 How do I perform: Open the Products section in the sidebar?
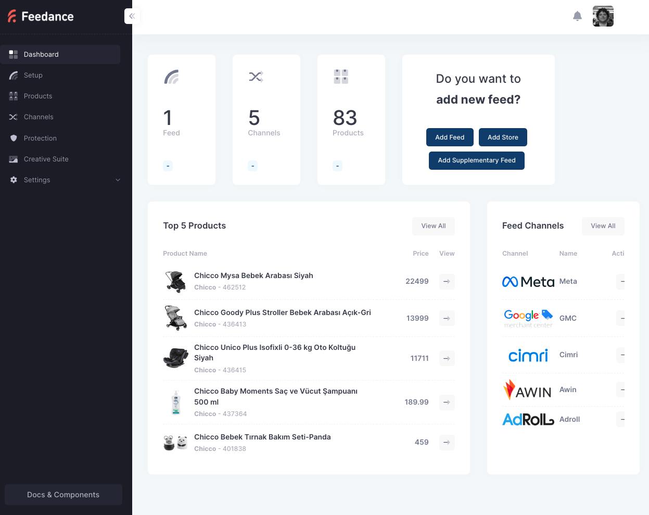(37, 96)
